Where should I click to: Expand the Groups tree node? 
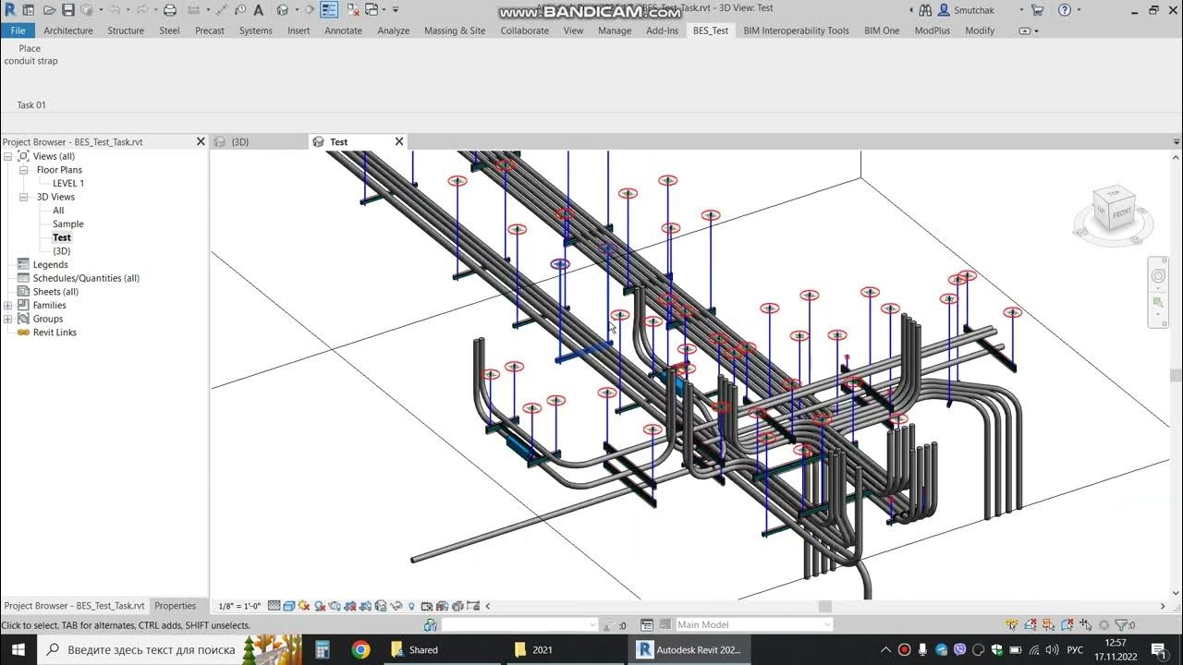(x=7, y=319)
